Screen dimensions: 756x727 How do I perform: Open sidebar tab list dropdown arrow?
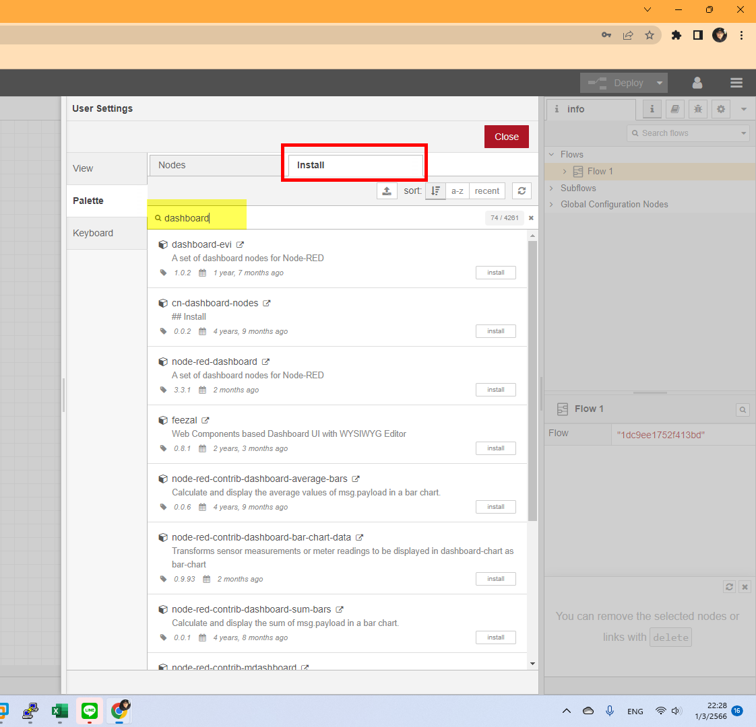[744, 109]
